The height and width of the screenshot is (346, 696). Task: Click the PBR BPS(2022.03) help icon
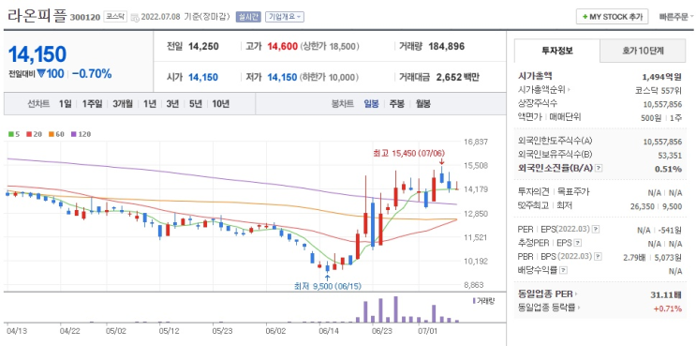[x=599, y=257]
